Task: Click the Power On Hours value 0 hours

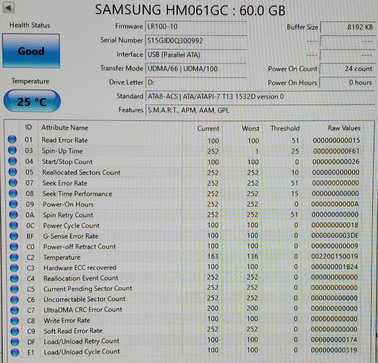Action: [348, 82]
